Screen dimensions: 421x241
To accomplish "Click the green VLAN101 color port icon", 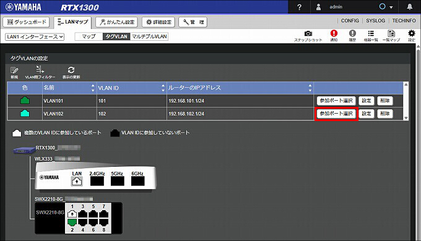I will 25,101.
